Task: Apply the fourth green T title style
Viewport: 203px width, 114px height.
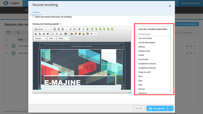Action: 104,29
